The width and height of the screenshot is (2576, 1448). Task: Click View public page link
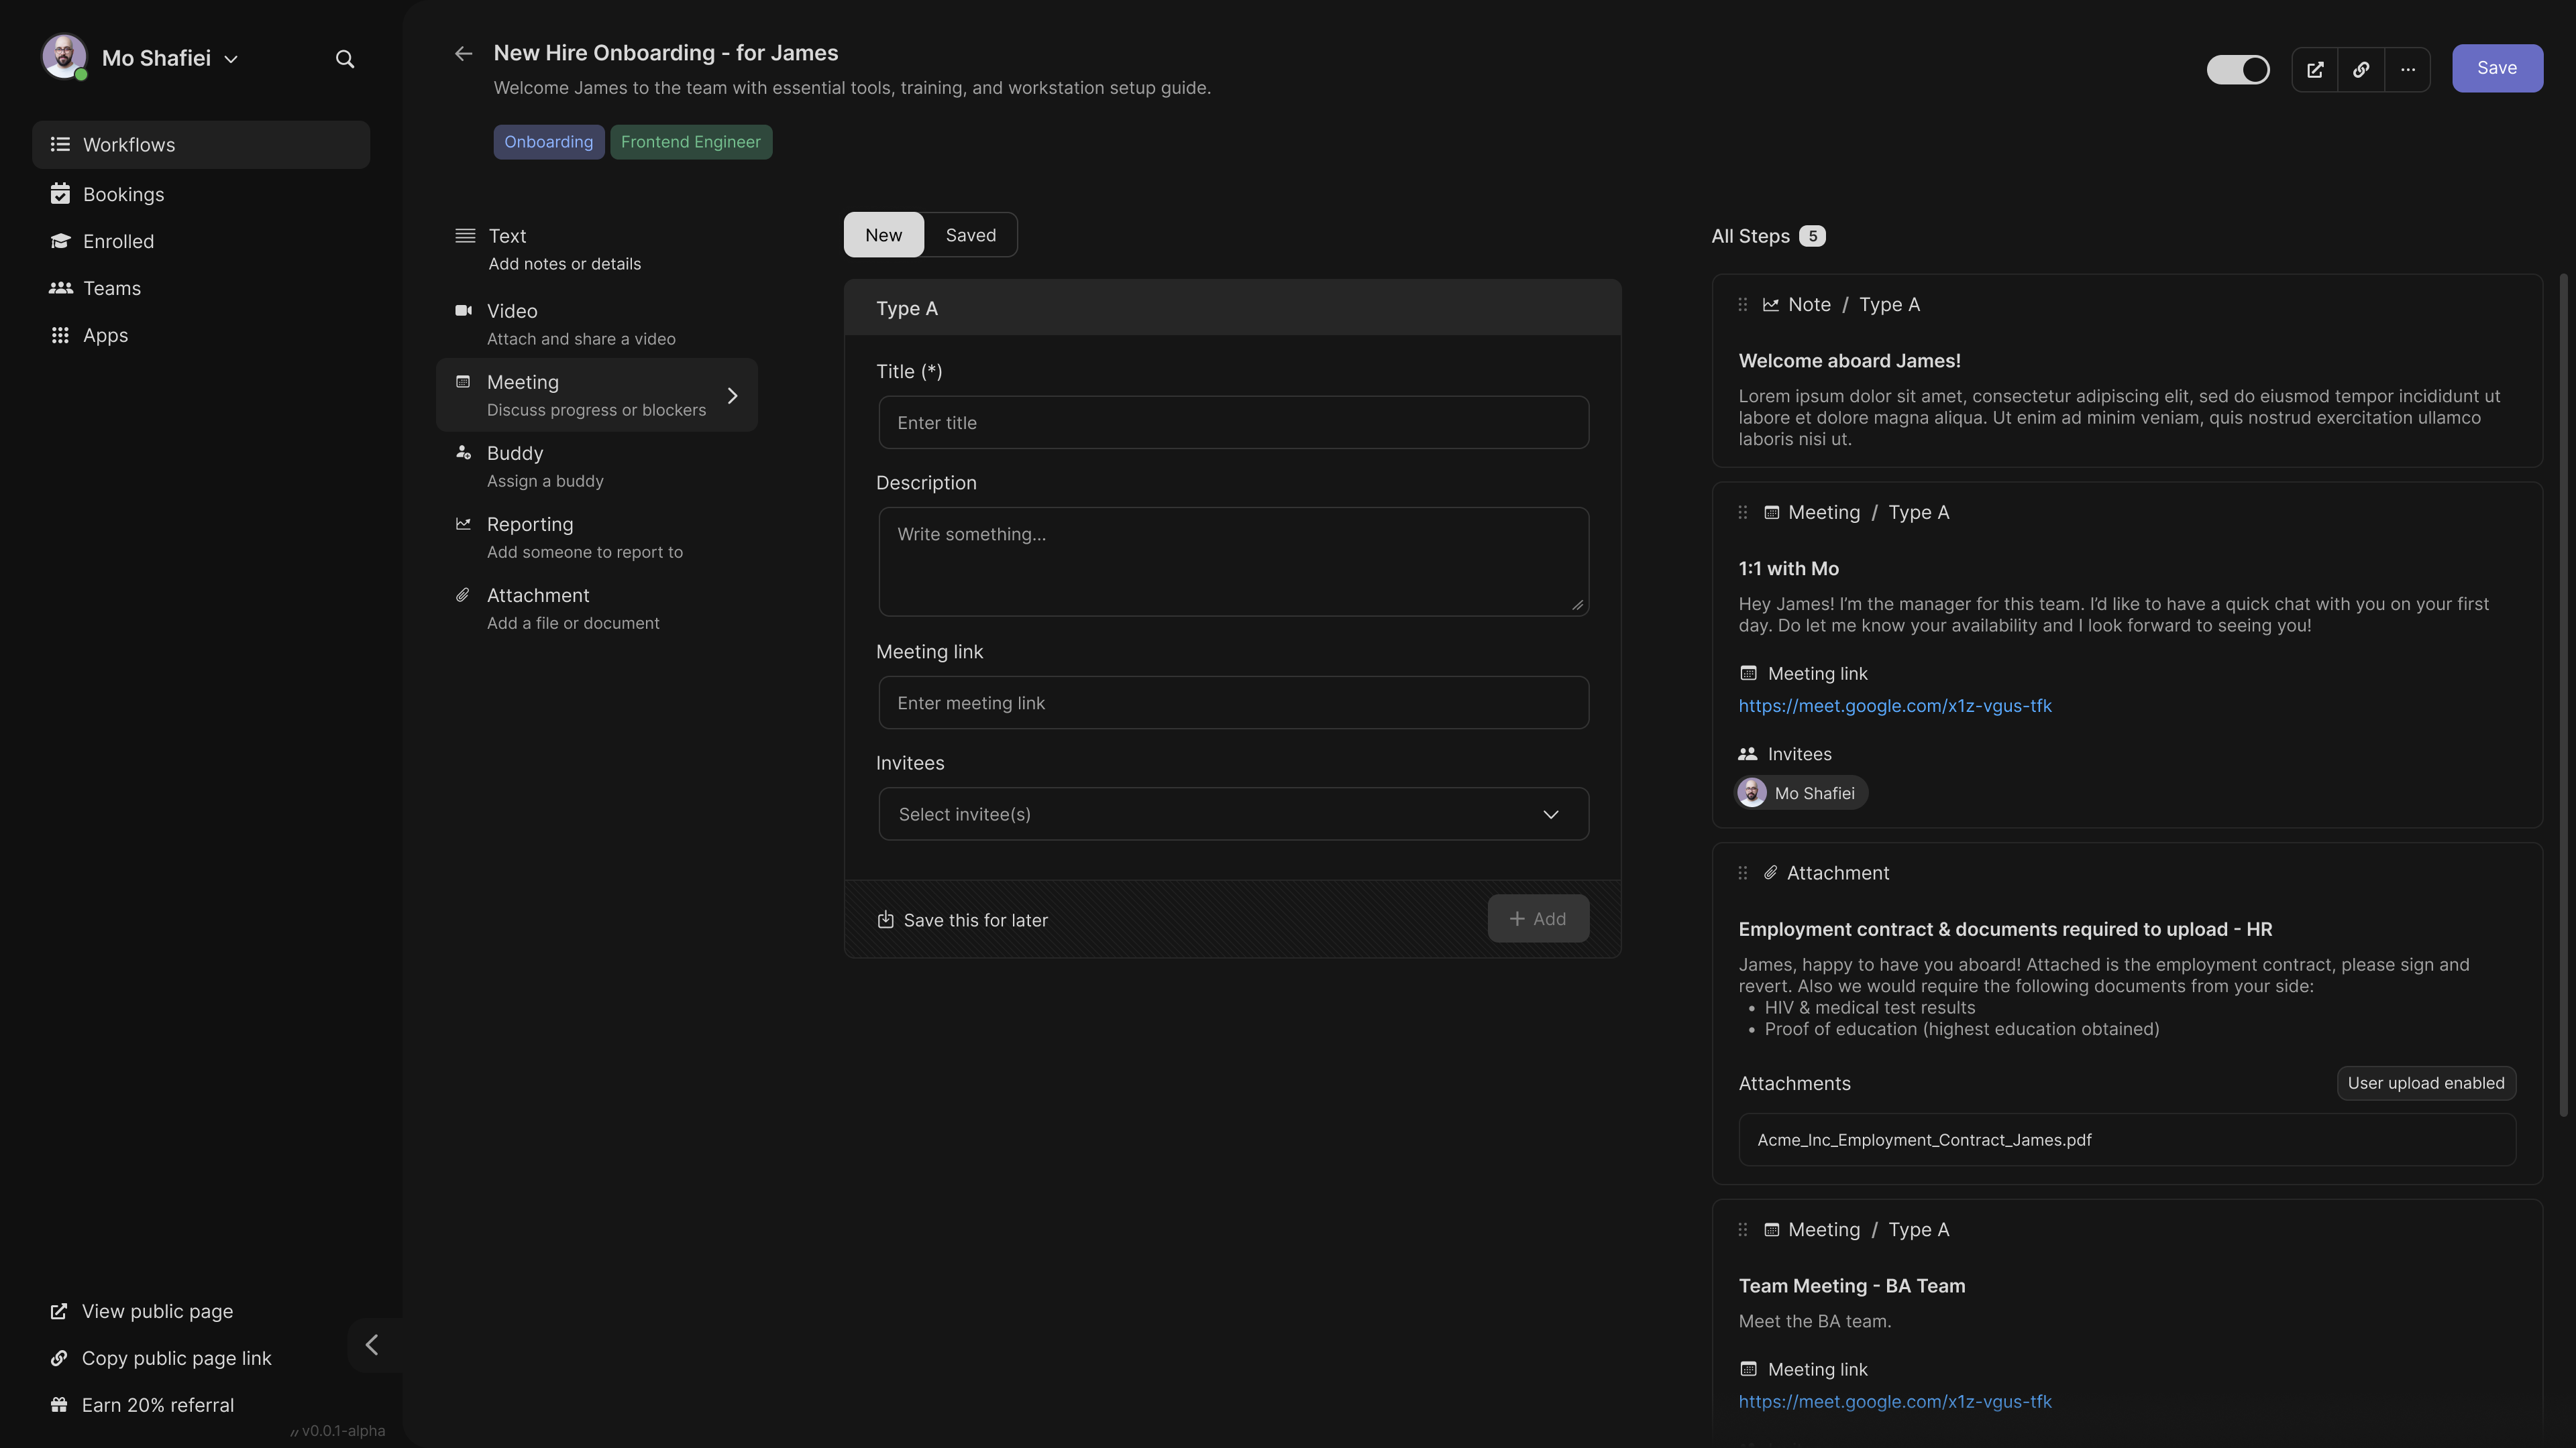tap(142, 1311)
